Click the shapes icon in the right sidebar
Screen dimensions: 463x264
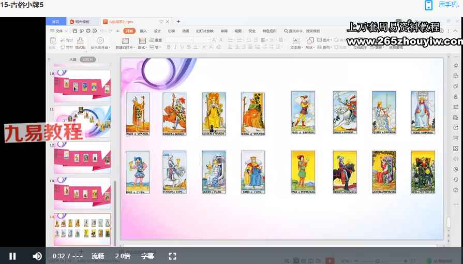[456, 86]
